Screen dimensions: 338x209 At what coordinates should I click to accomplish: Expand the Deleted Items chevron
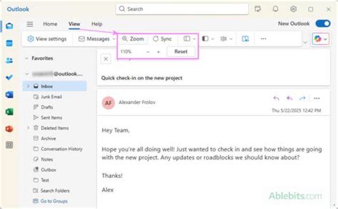(x=28, y=128)
